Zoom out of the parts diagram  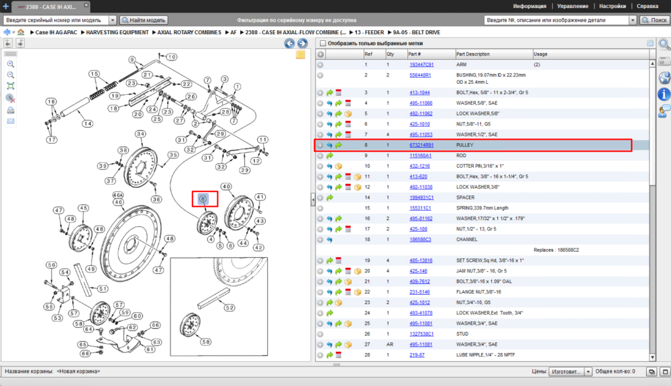pos(11,75)
